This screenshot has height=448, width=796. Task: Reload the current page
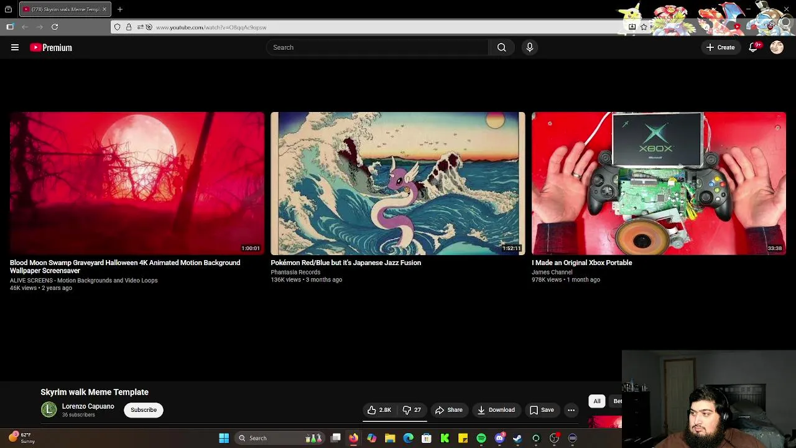(55, 27)
